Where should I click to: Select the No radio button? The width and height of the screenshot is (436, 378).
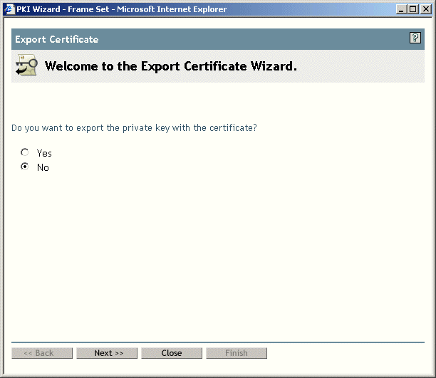pyautogui.click(x=24, y=167)
